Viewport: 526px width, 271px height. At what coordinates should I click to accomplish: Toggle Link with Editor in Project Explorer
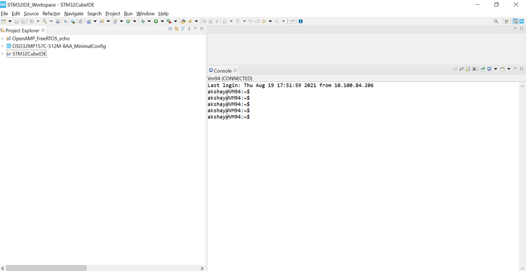pos(176,29)
